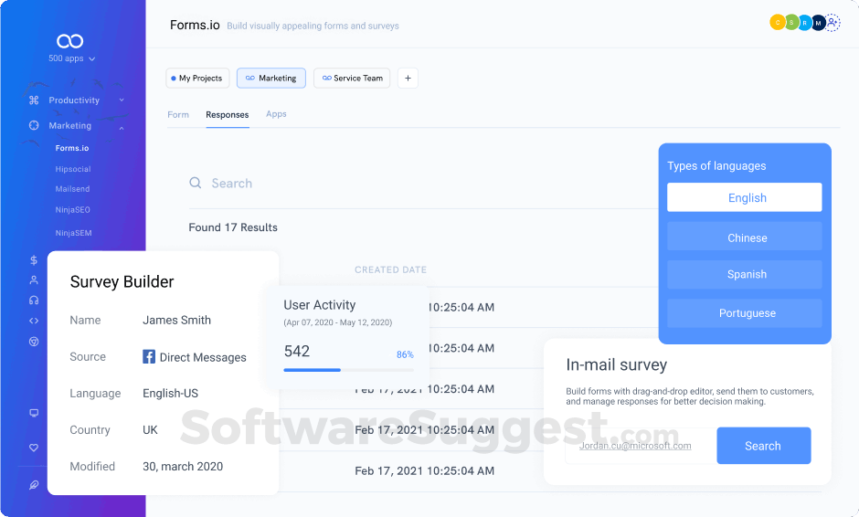859x517 pixels.
Task: Click the dollar sign sidebar icon
Action: [34, 260]
